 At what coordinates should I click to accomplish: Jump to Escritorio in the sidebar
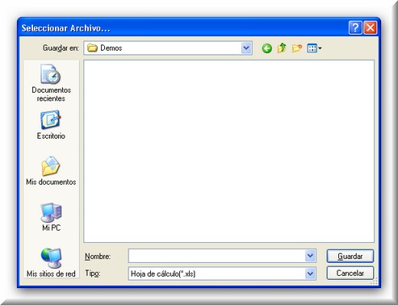tap(51, 125)
